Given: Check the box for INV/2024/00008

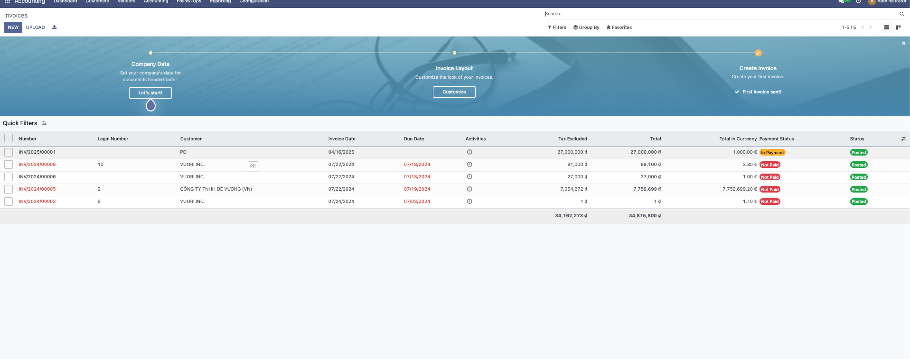Looking at the screenshot, I should 9,165.
